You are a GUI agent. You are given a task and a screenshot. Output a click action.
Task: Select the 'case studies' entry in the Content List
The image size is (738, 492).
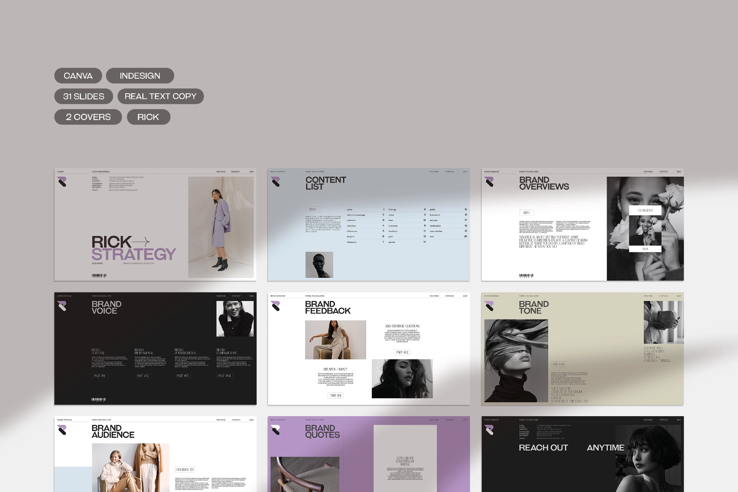pos(435,231)
